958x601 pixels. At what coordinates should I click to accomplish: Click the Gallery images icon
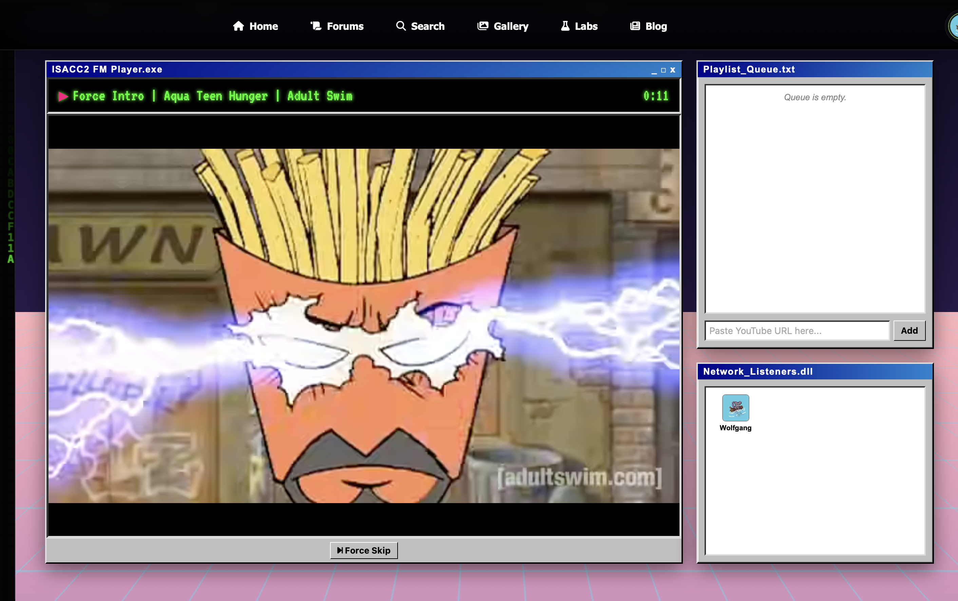coord(483,26)
